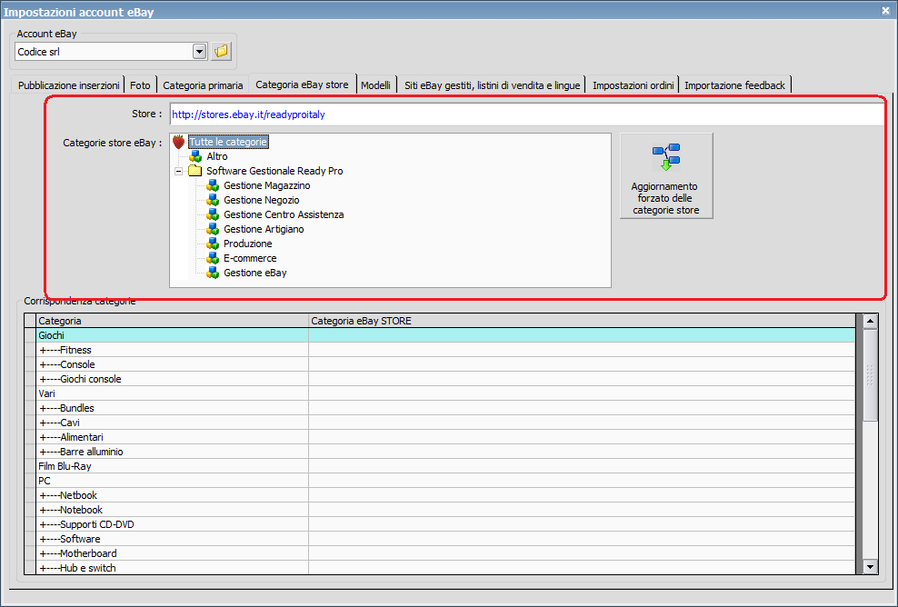Image resolution: width=898 pixels, height=607 pixels.
Task: Click the table's vertical scrollbar thumb
Action: (870, 375)
